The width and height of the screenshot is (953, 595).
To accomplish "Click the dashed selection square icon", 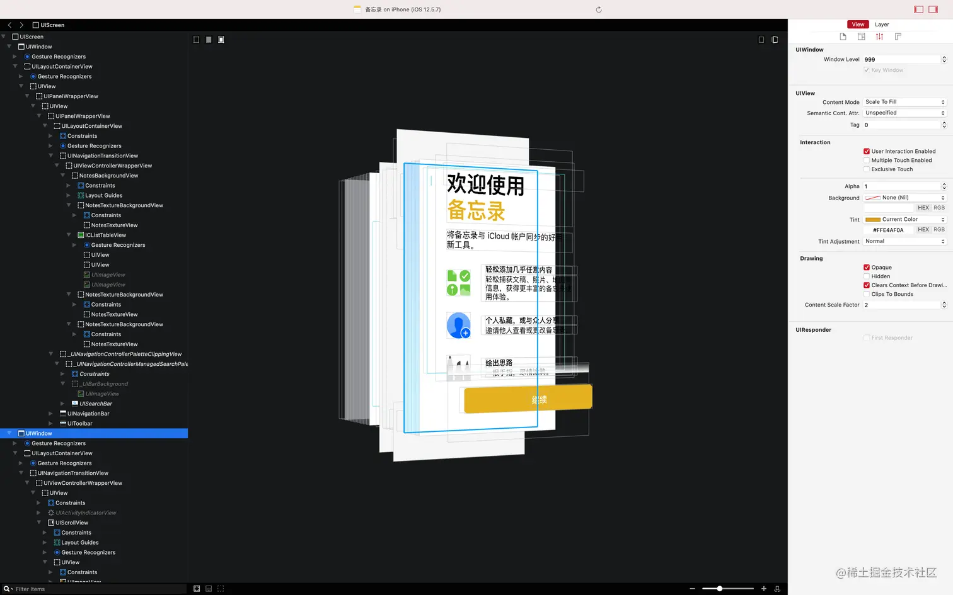I will point(221,589).
